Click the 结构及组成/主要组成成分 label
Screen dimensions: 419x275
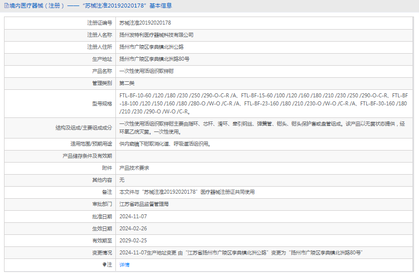[x=84, y=128]
